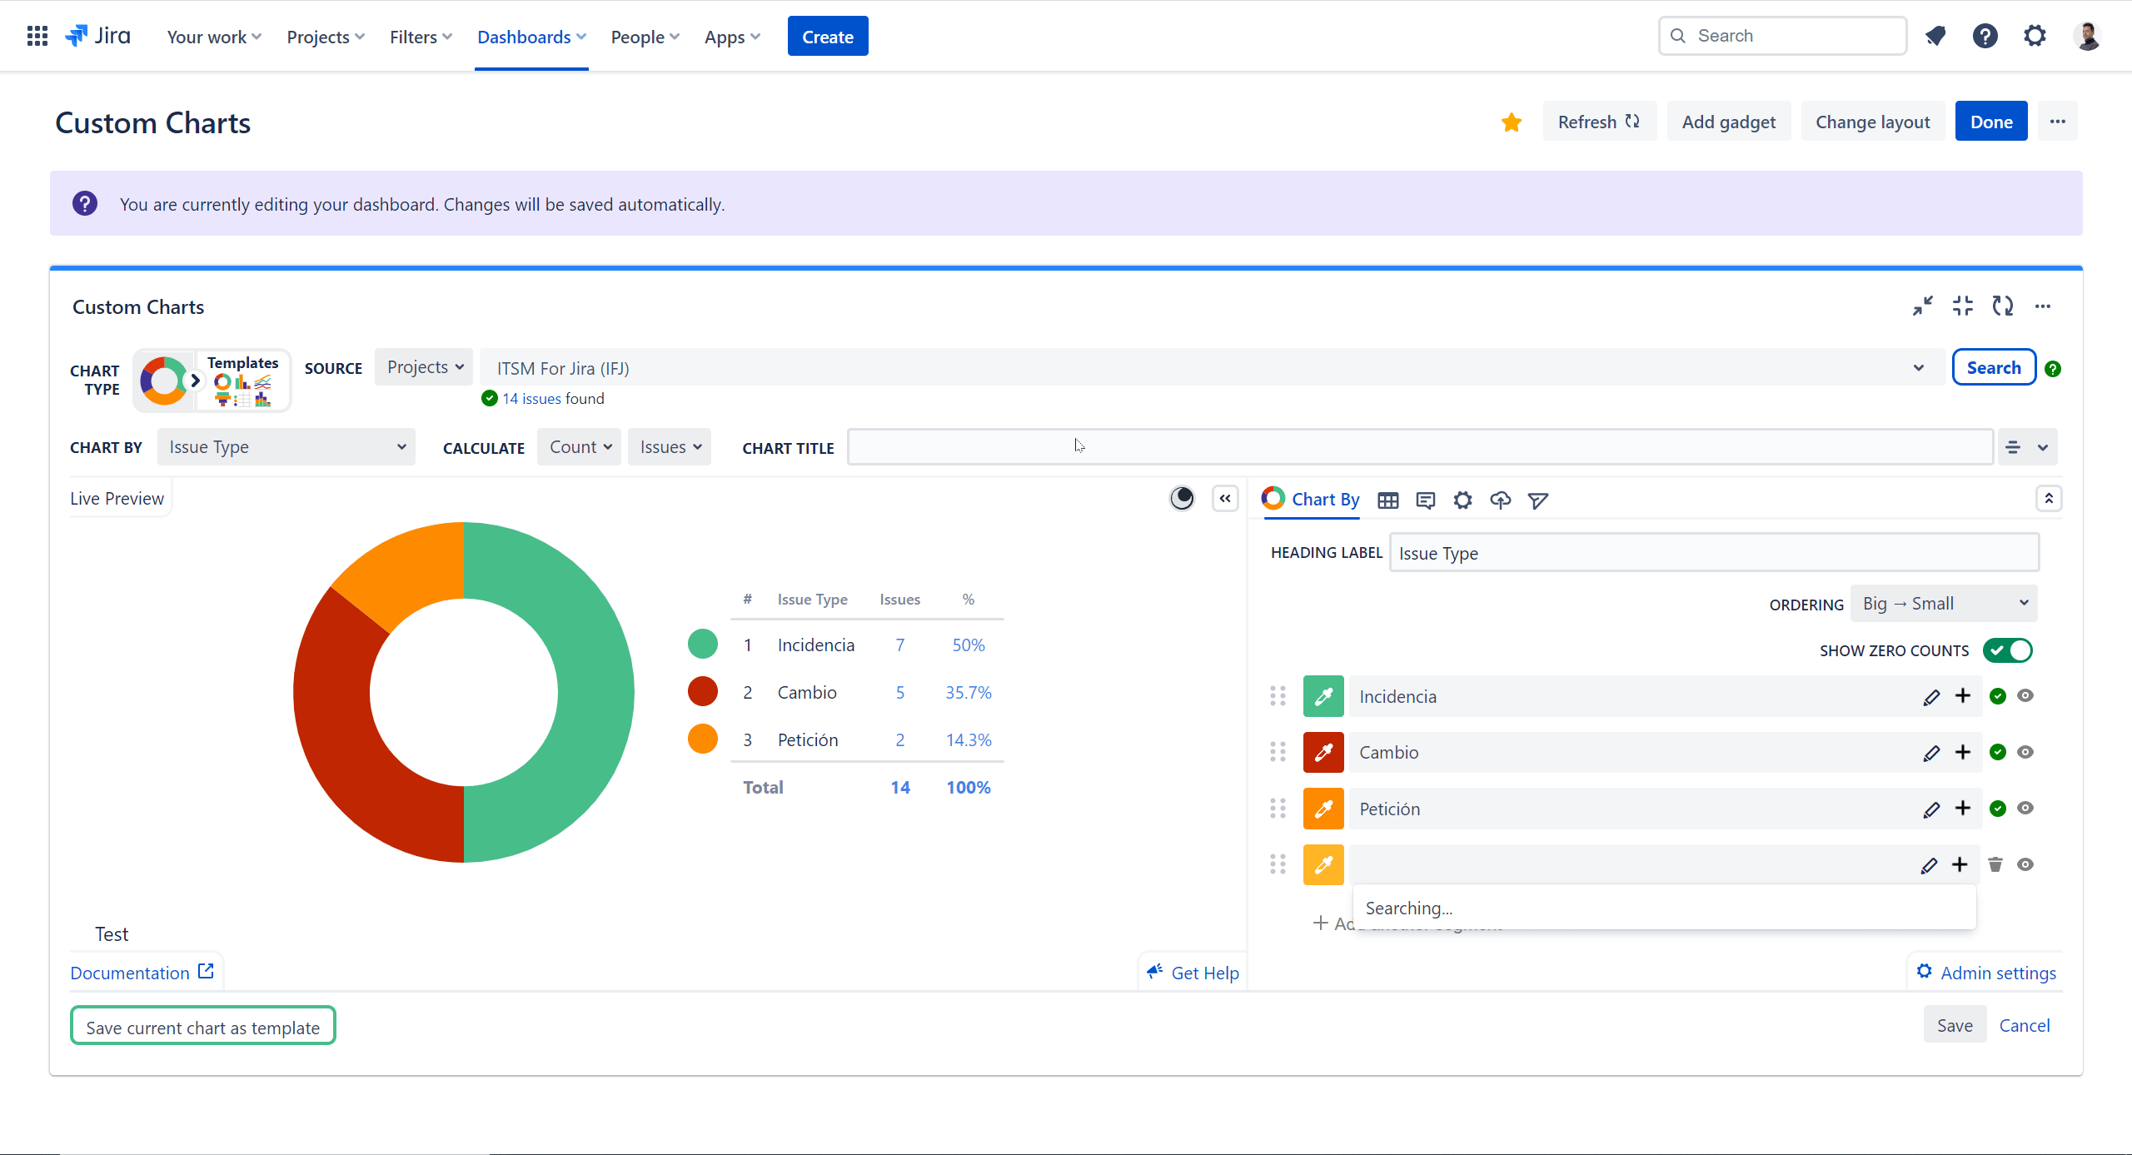The width and height of the screenshot is (2132, 1155).
Task: Open the table settings tab icon
Action: (x=1387, y=500)
